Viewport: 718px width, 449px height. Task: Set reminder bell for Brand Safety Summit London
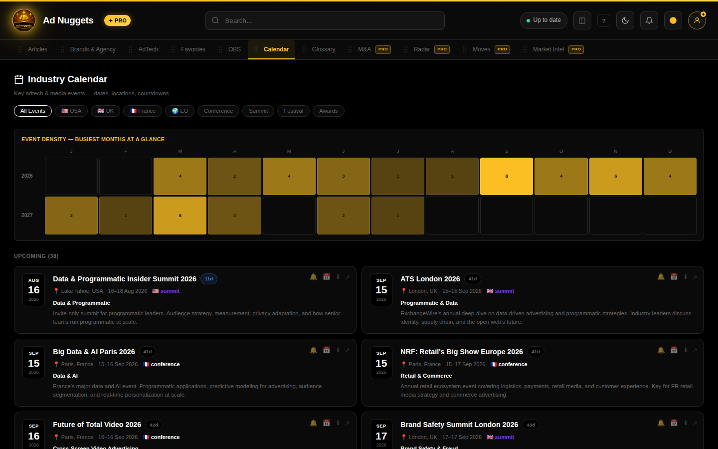(x=661, y=423)
